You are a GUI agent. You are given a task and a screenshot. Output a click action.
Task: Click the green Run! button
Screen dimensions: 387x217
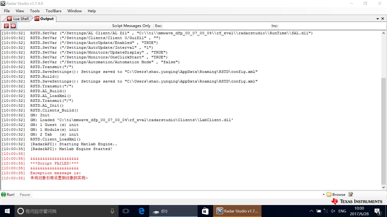click(8, 194)
